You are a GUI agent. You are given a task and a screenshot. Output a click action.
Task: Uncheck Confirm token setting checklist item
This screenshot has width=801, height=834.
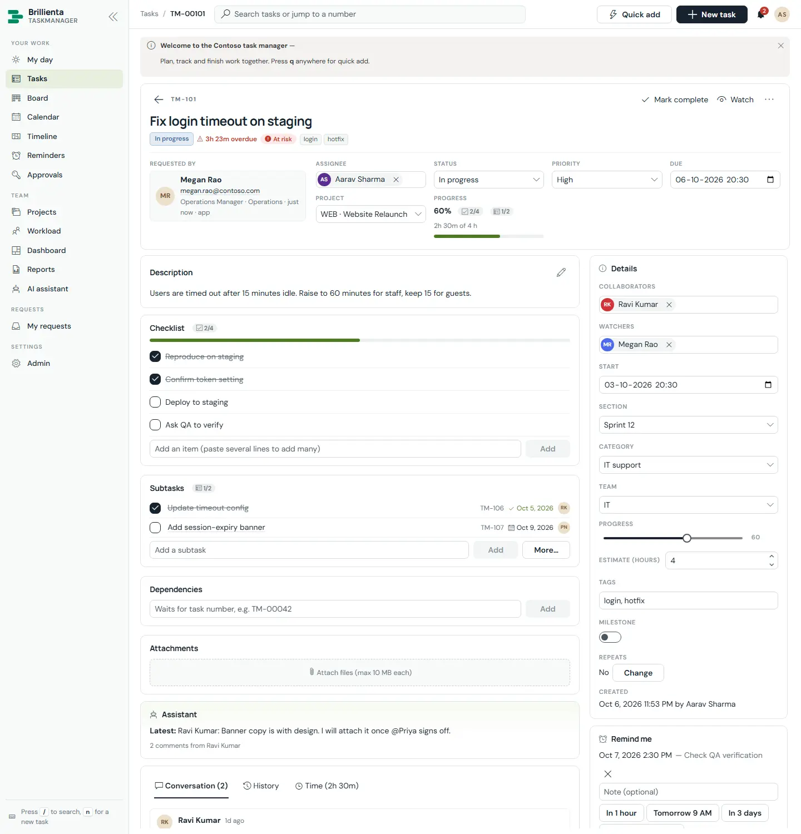155,379
